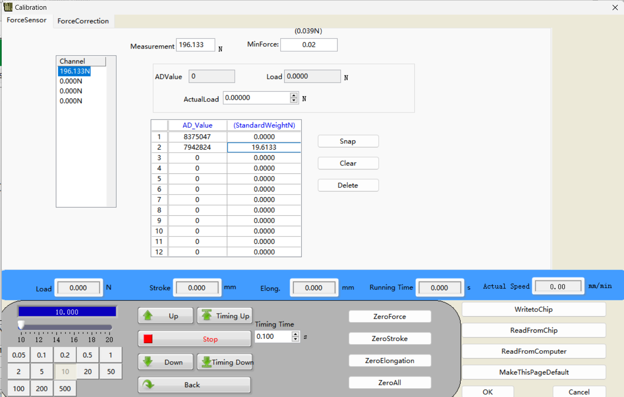Click the green Up arrow button
This screenshot has height=397, width=624.
[165, 316]
